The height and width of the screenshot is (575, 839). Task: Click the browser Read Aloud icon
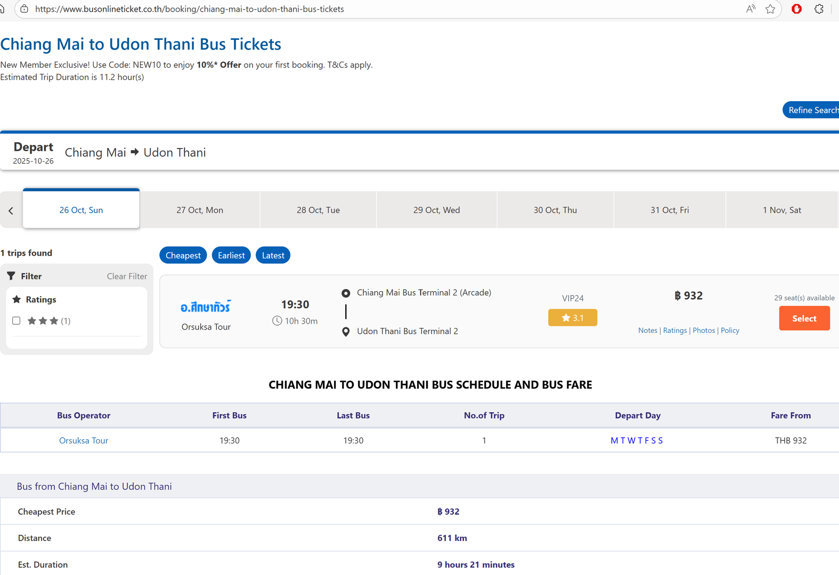click(x=751, y=9)
